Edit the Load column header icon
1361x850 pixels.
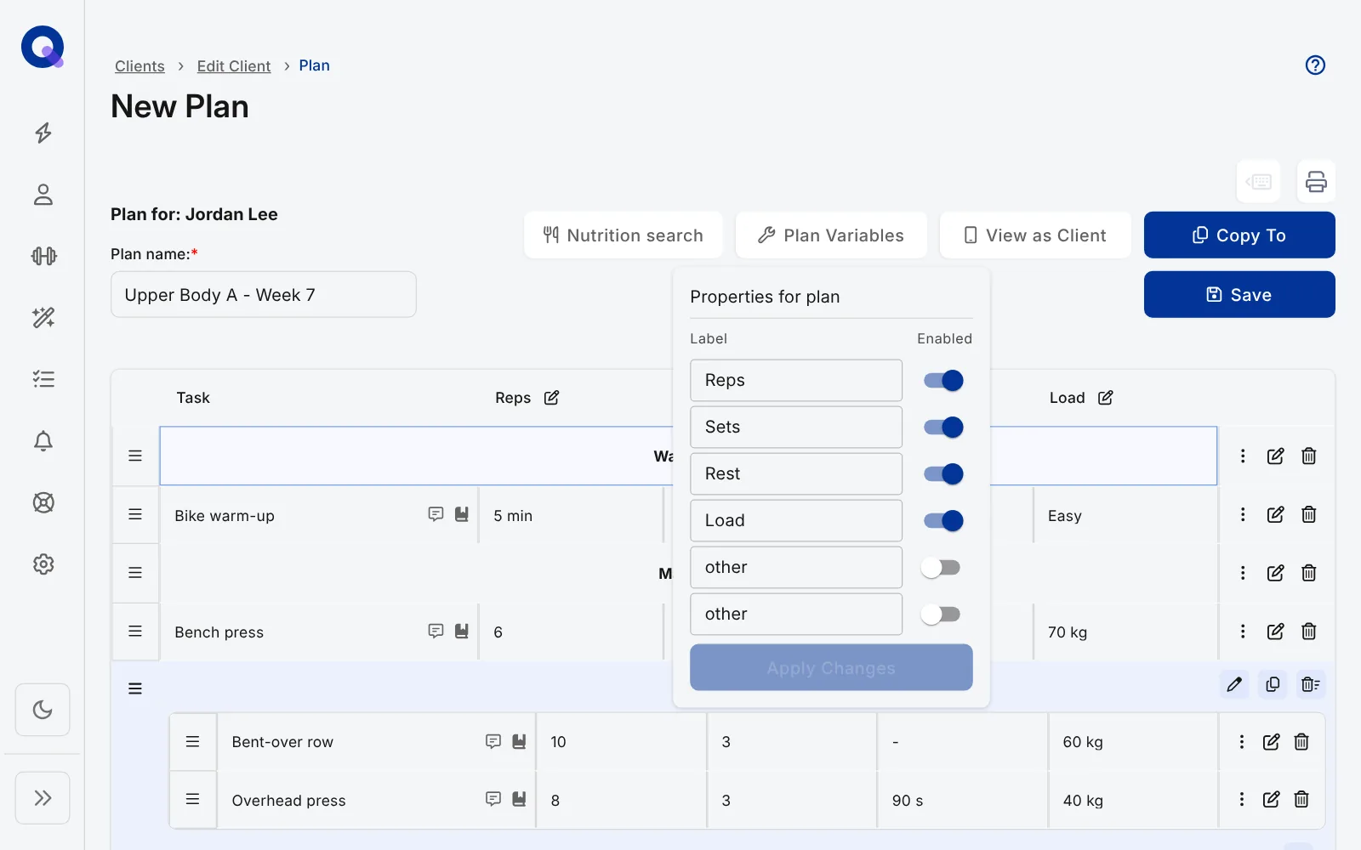[x=1105, y=398]
